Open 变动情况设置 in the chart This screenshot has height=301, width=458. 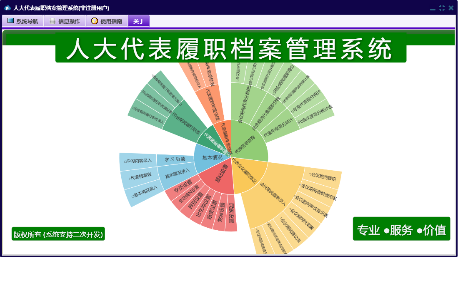189,194
